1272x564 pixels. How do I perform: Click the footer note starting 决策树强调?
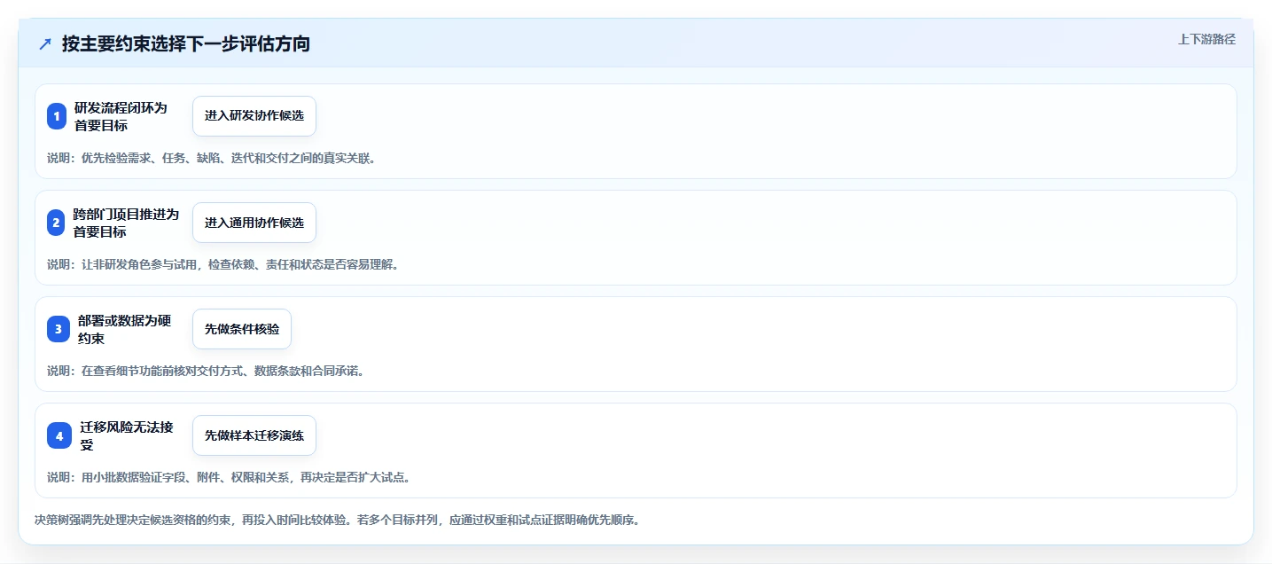337,520
